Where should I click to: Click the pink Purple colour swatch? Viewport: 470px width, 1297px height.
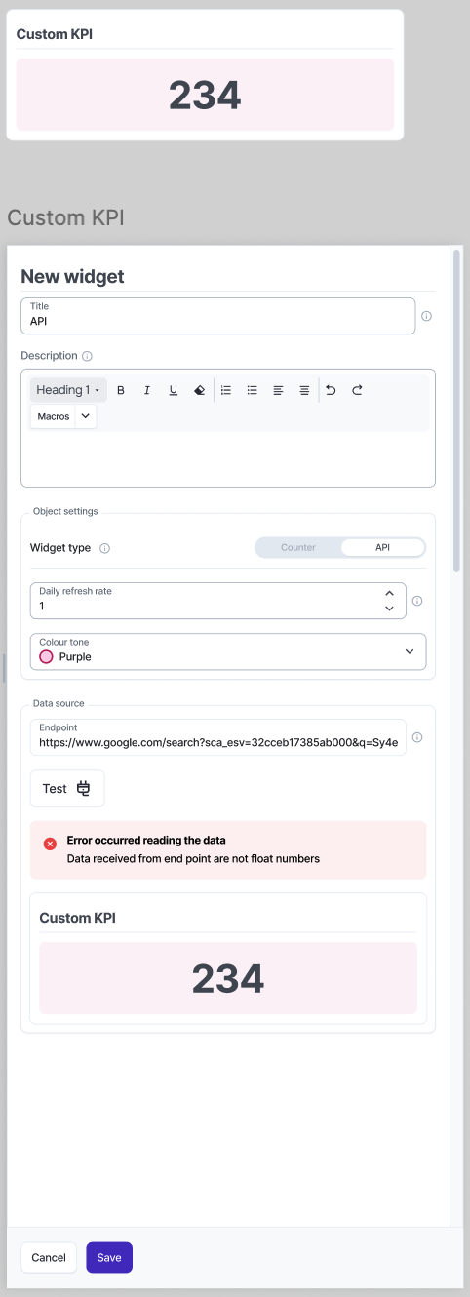point(46,657)
